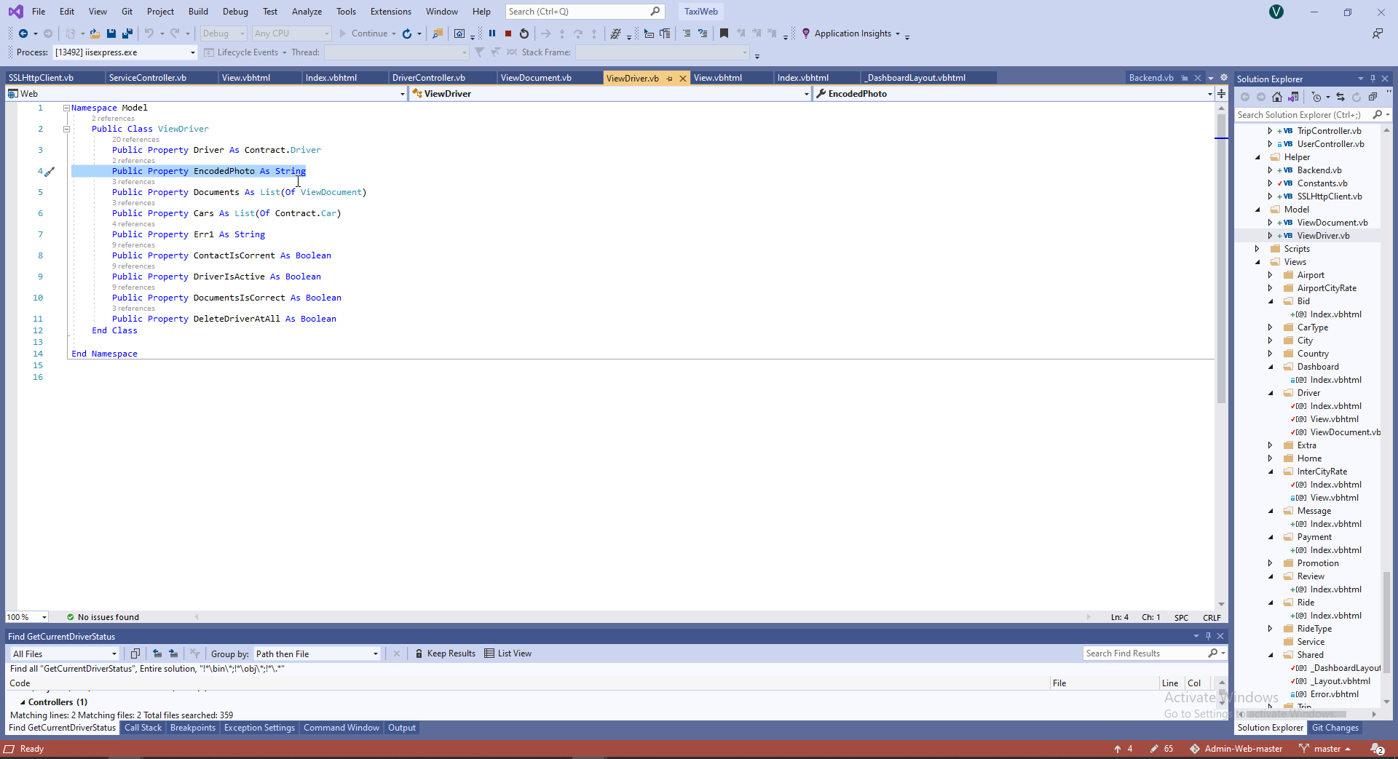Pause debugging with the Break All button
Screen dimensions: 1398x759
pyautogui.click(x=492, y=33)
